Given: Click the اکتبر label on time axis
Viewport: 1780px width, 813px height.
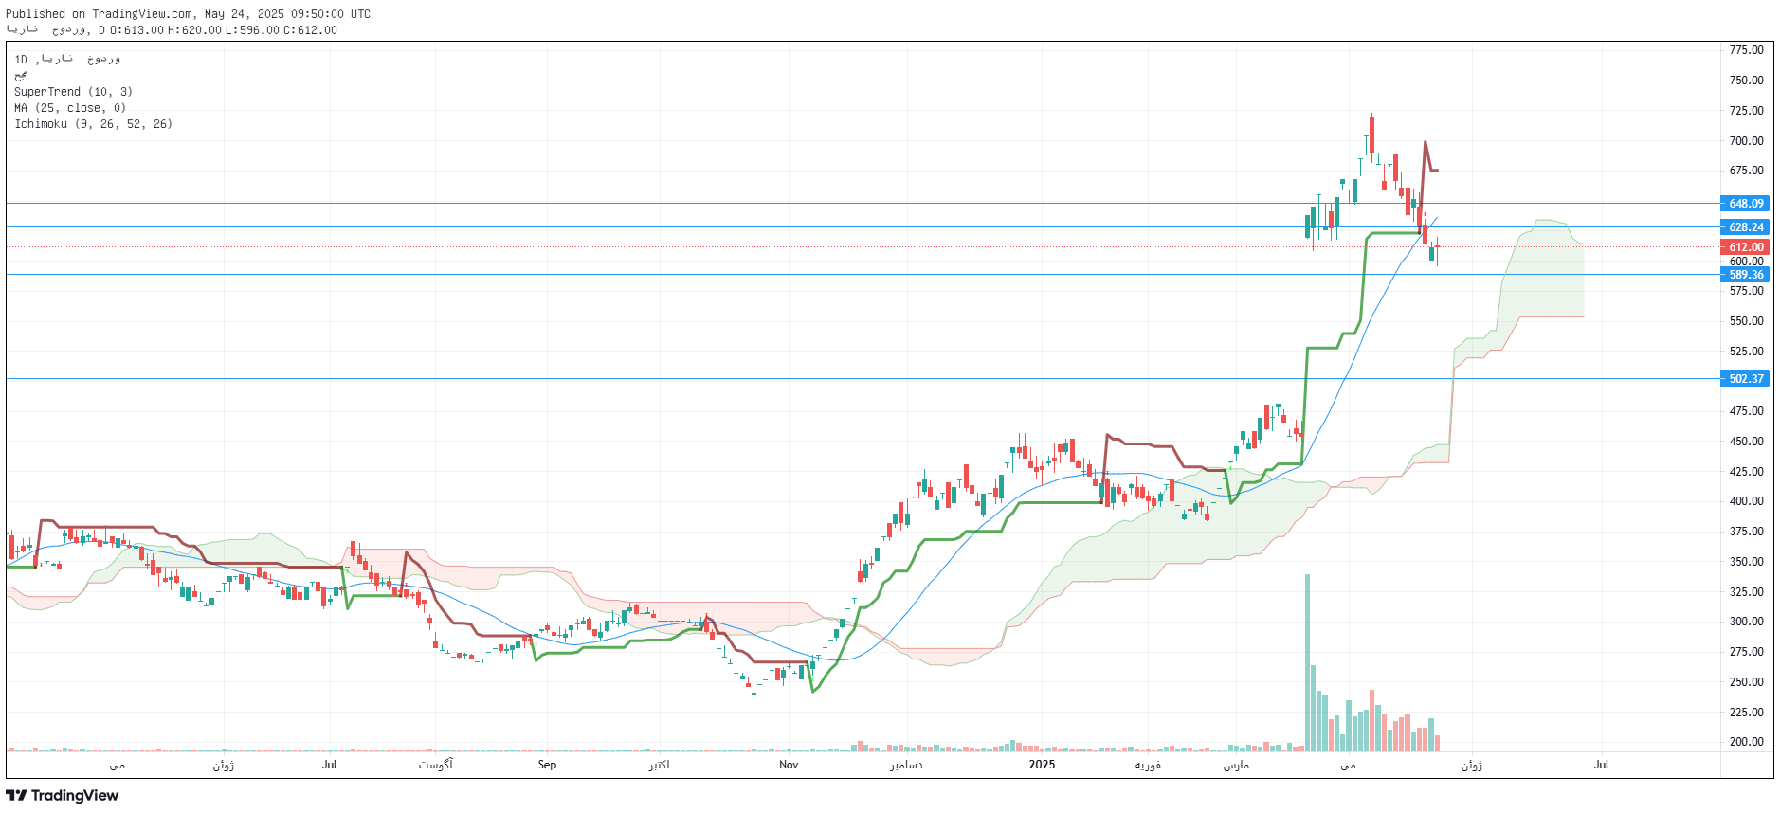Looking at the screenshot, I should 660,765.
